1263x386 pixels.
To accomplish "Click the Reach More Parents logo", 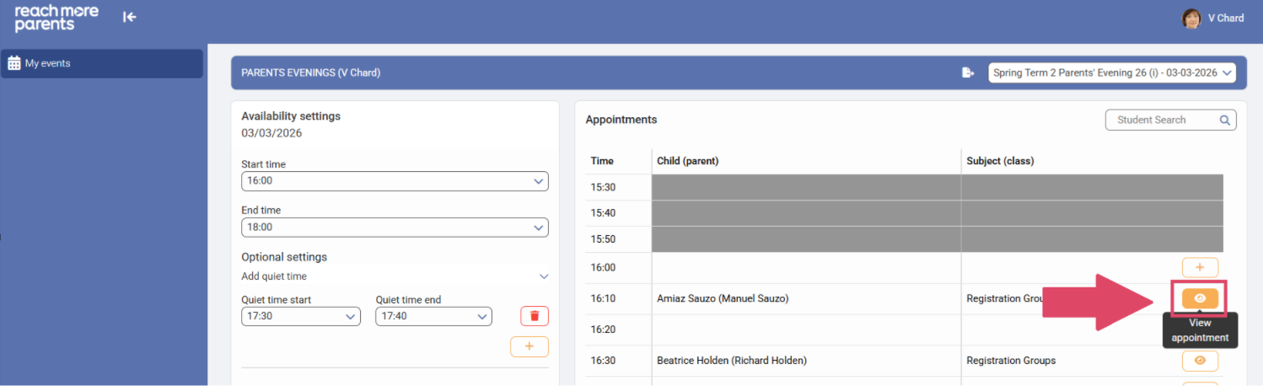I will (56, 18).
